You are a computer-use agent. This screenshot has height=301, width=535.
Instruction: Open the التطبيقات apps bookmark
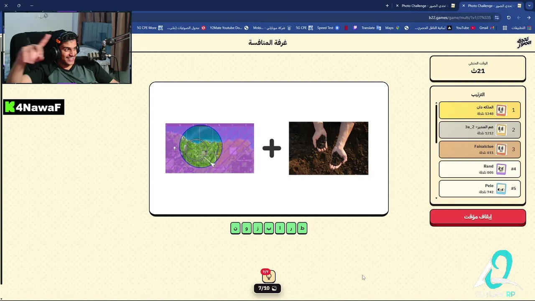click(522, 28)
